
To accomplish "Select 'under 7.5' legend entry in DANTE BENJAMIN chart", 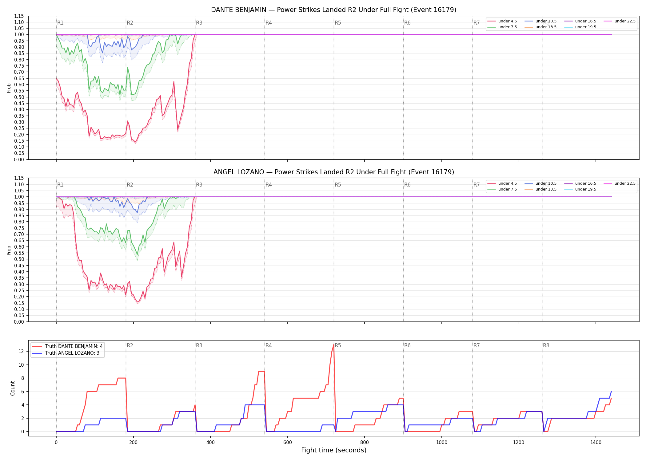I will pyautogui.click(x=502, y=27).
